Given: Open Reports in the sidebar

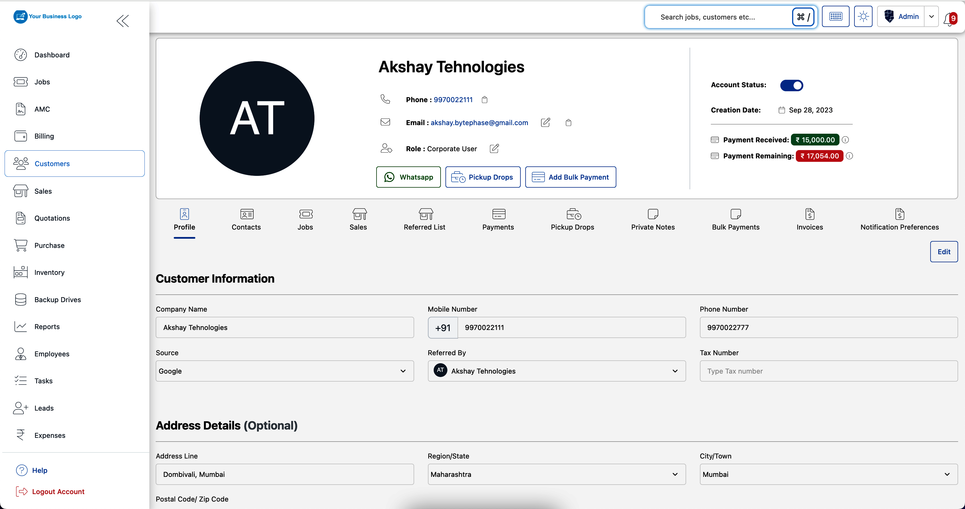Looking at the screenshot, I should 75,326.
